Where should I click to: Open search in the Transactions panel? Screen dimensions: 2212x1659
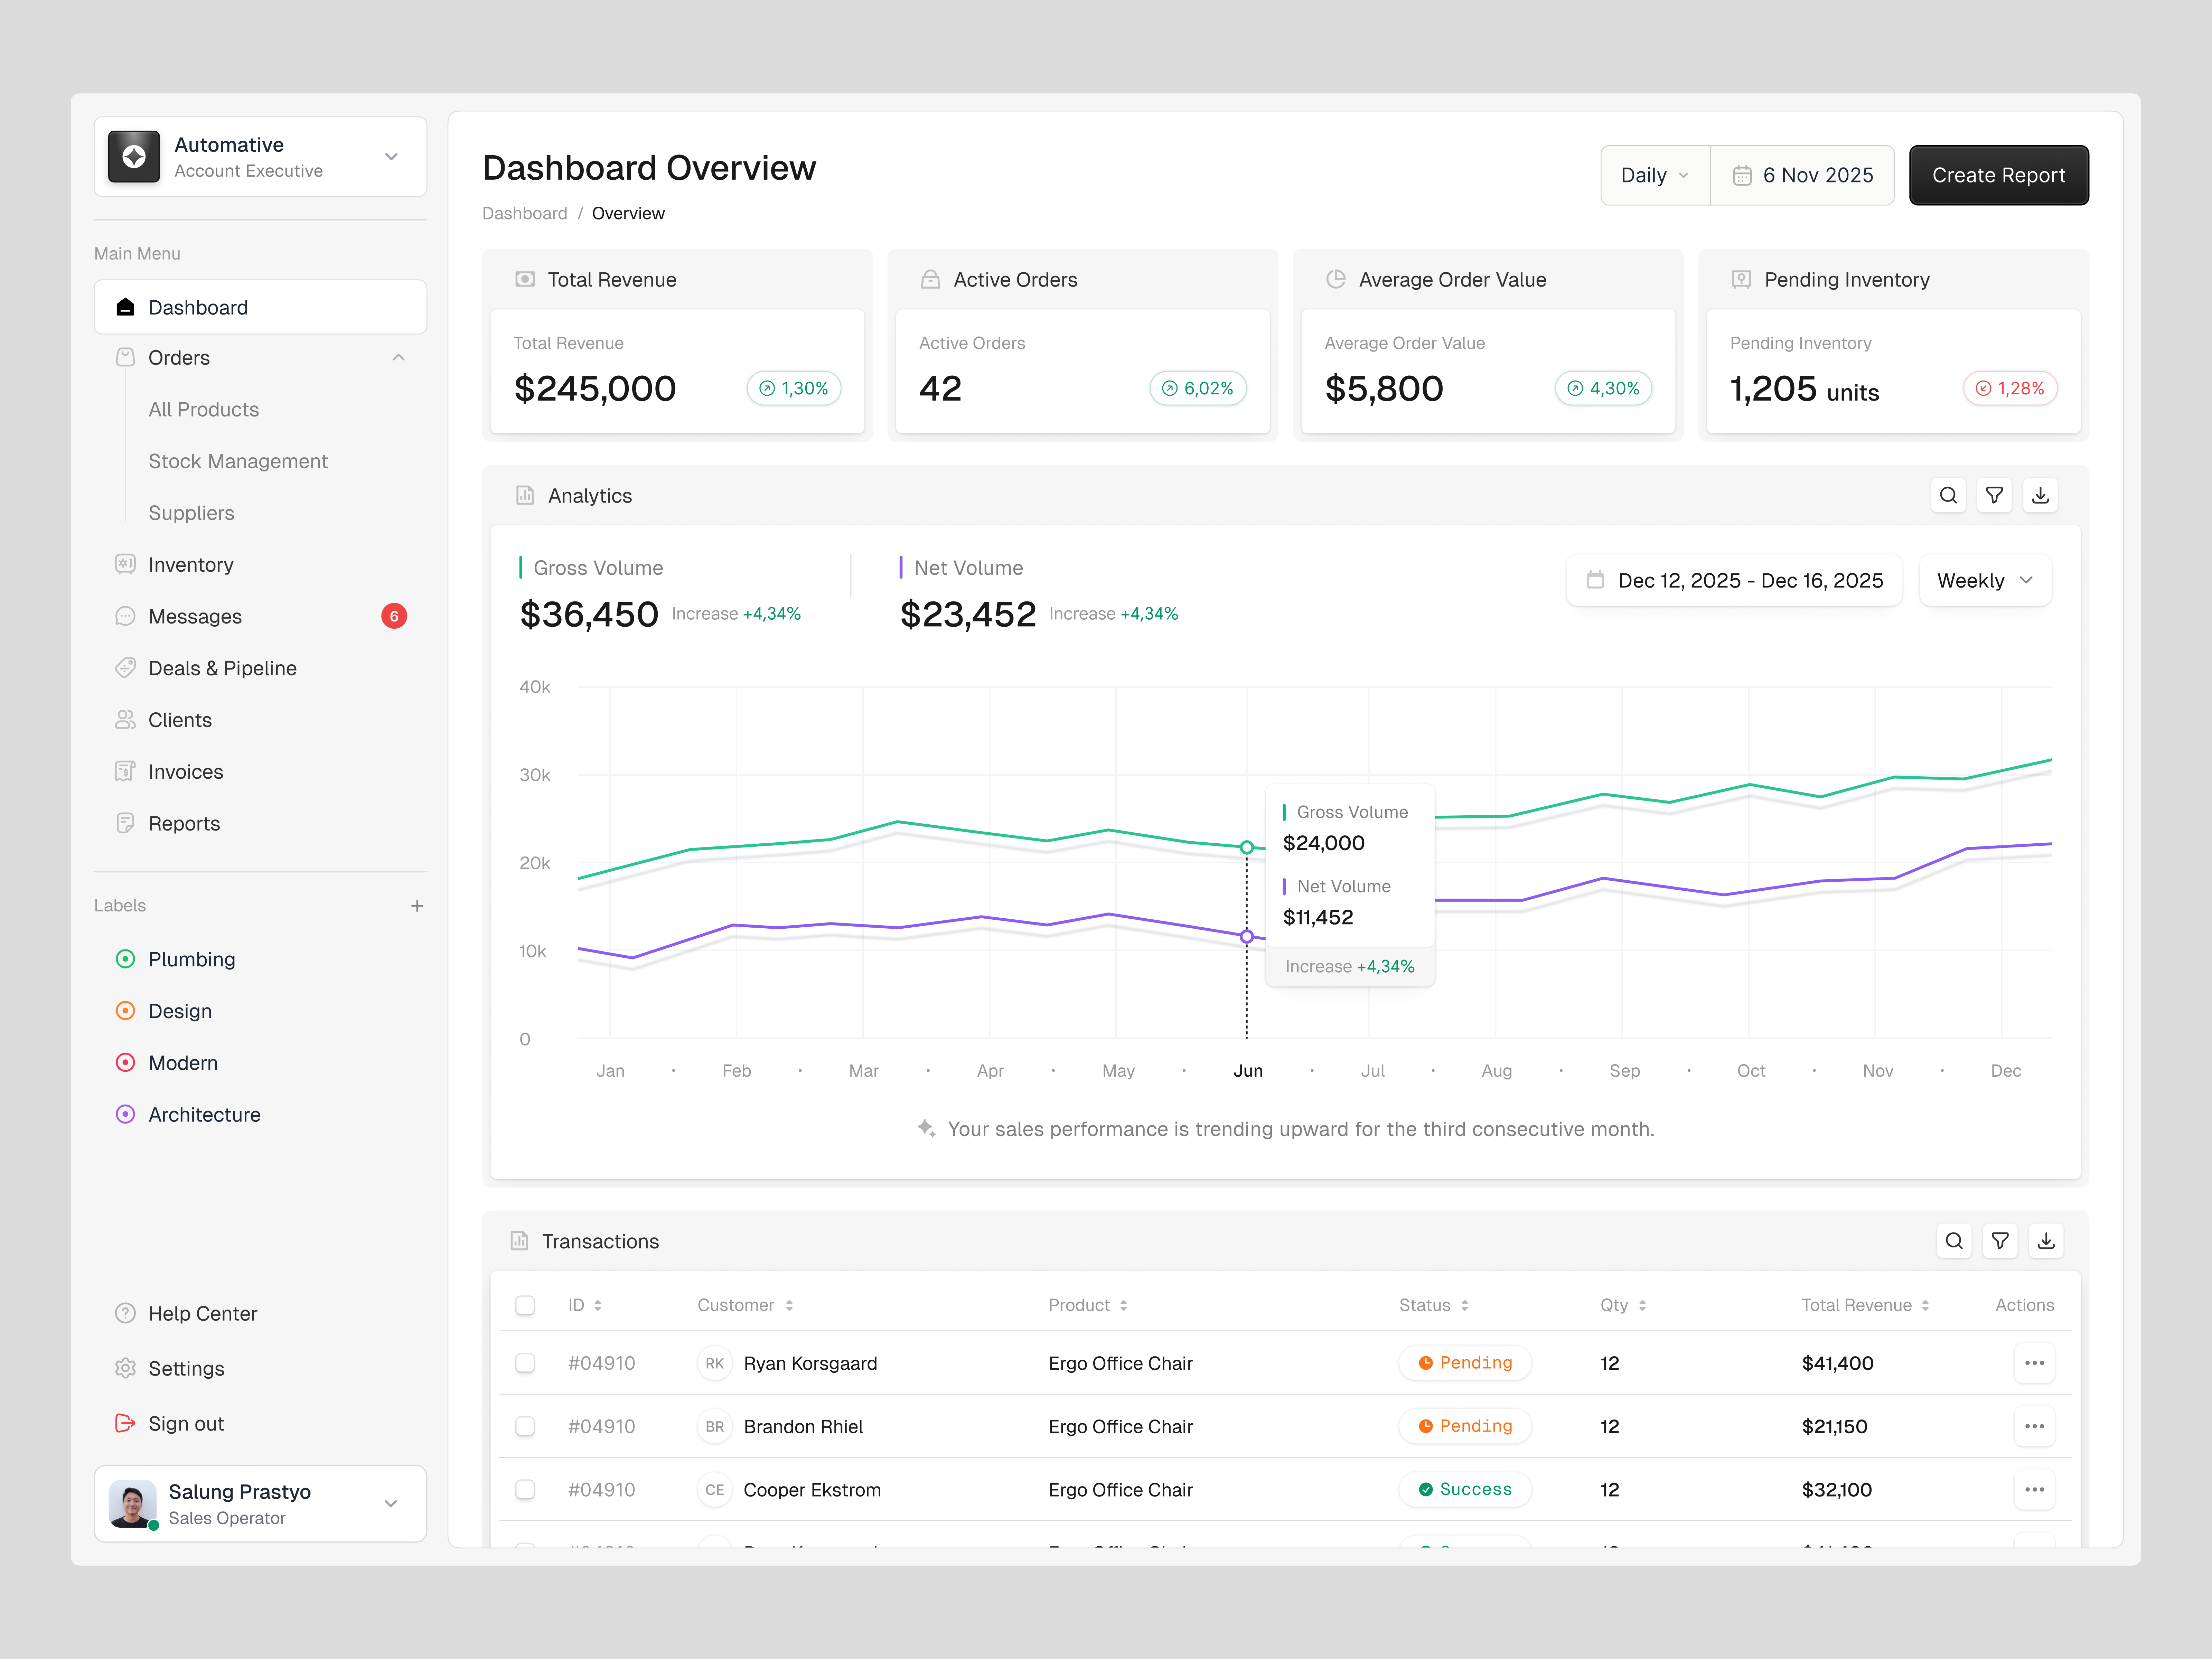pos(1954,1241)
